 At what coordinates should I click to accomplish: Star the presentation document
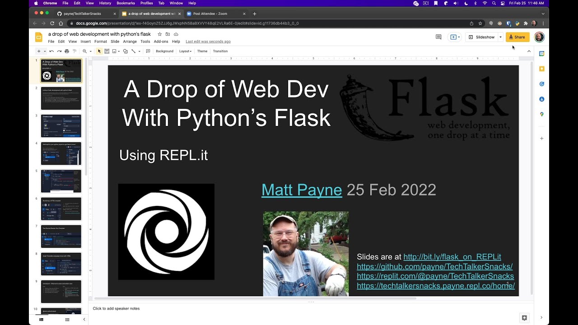tap(159, 34)
